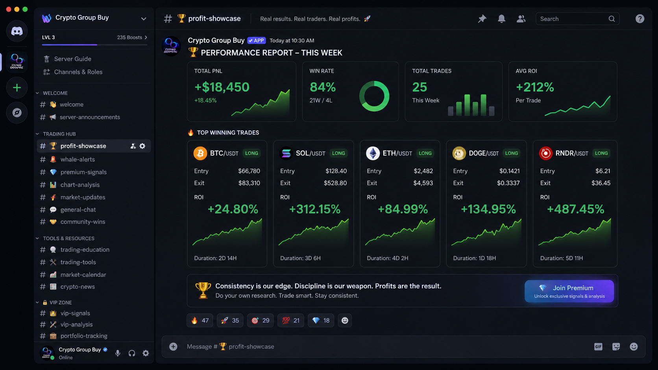The height and width of the screenshot is (370, 658).
Task: Open user avatar in bottom user panel
Action: (48, 353)
